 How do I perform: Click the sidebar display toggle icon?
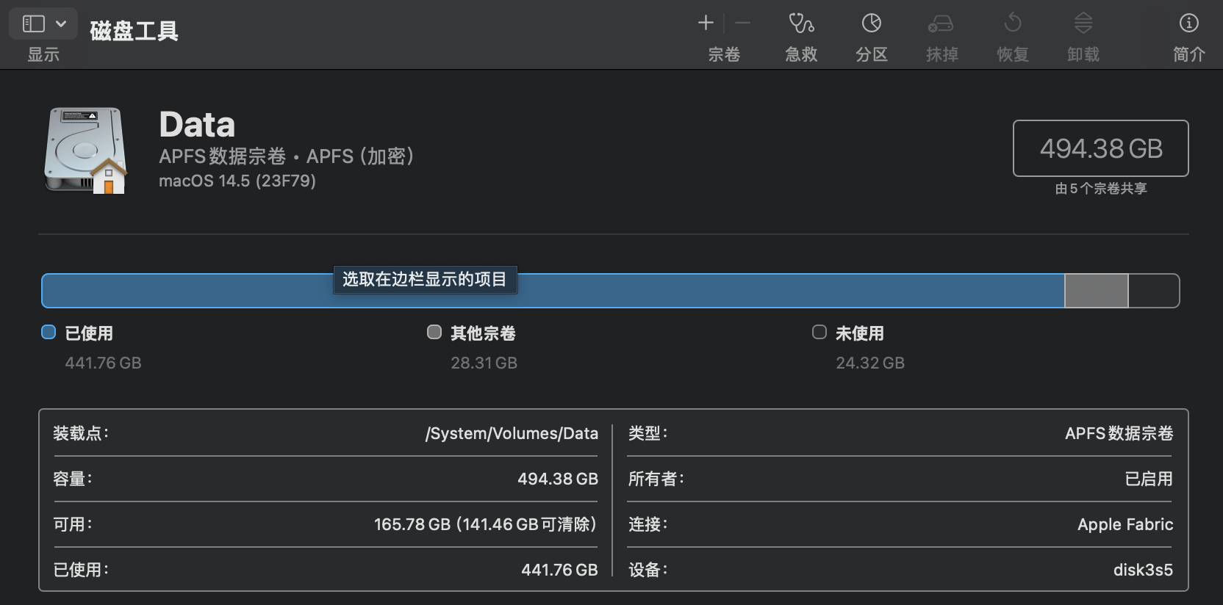click(x=34, y=23)
